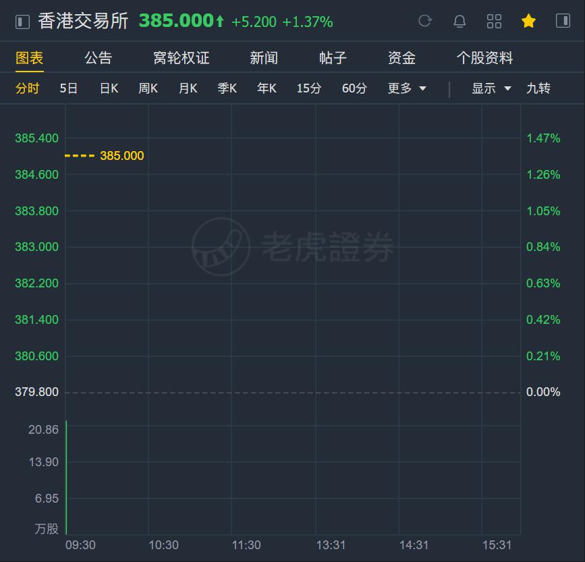585x562 pixels.
Task: Toggle the yellow favorite star
Action: tap(528, 21)
